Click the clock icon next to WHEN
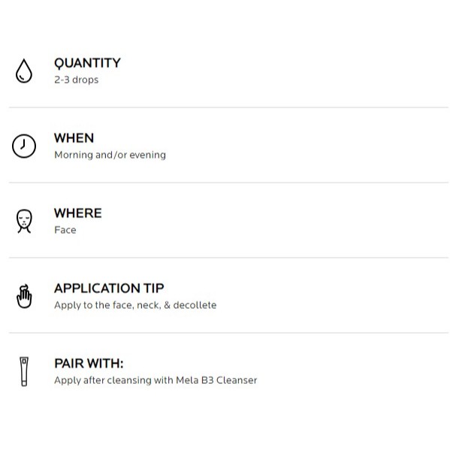 click(24, 146)
